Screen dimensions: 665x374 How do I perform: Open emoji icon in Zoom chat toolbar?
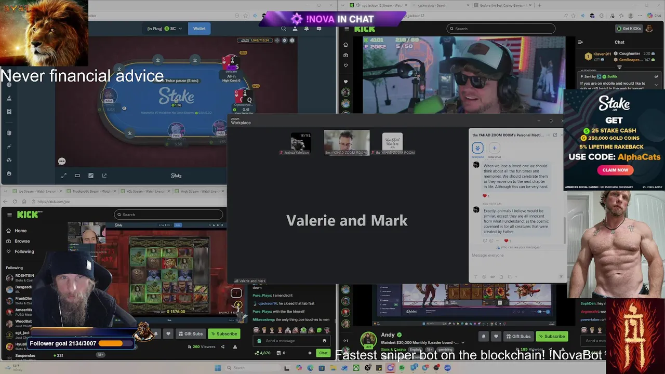coord(484,277)
